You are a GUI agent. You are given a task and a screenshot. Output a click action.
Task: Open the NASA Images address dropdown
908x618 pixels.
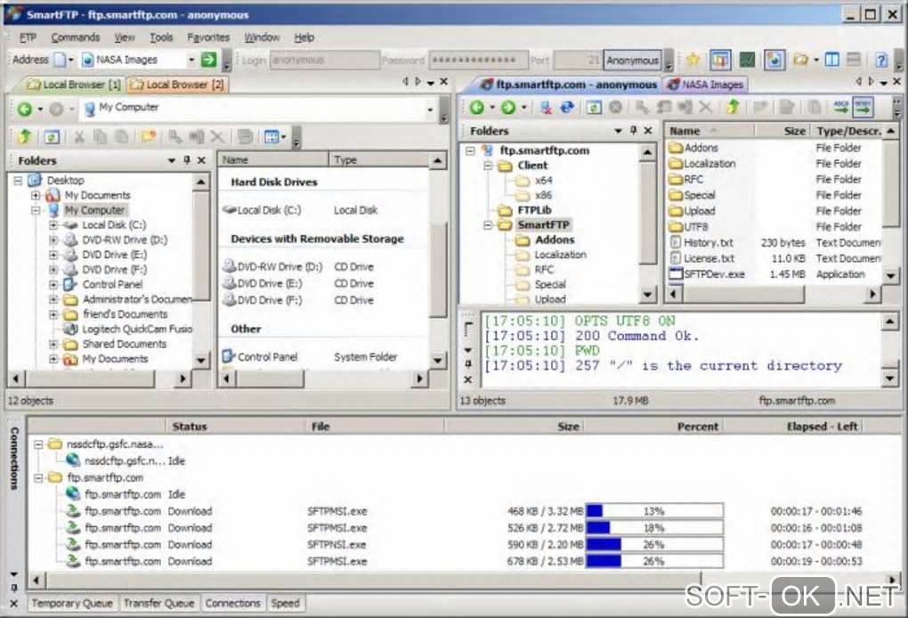[x=191, y=60]
